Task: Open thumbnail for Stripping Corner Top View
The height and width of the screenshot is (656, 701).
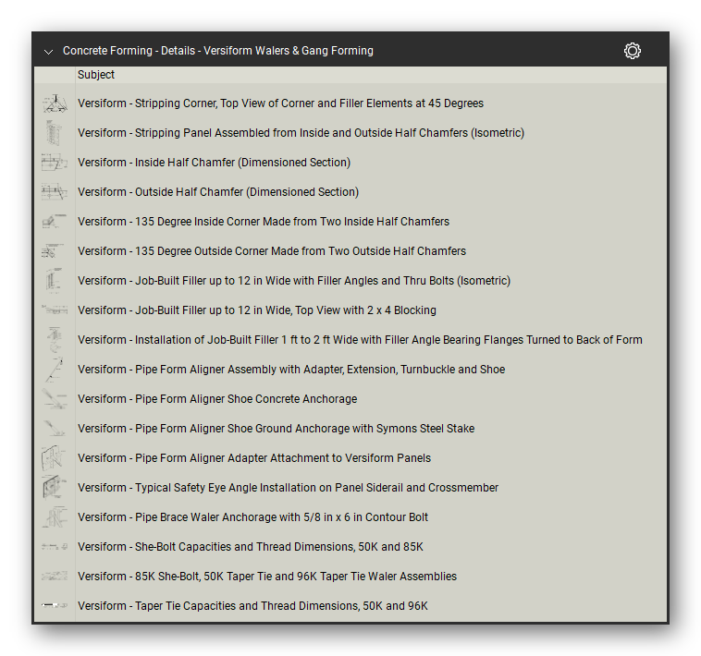Action: 55,103
